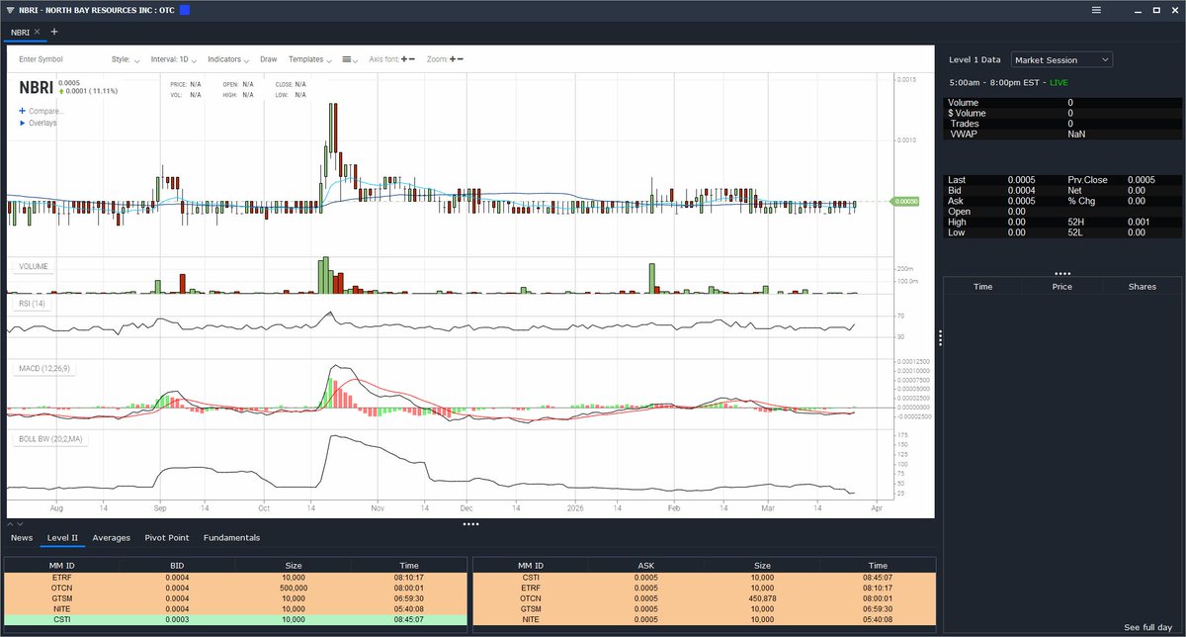Click the Prv.Close value 0.0005
This screenshot has height=637, width=1186.
click(x=1142, y=180)
